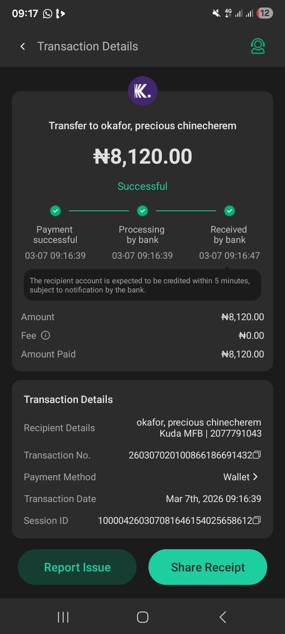Screen dimensions: 285x634
Task: Copy the Transaction No. value
Action: click(x=257, y=455)
